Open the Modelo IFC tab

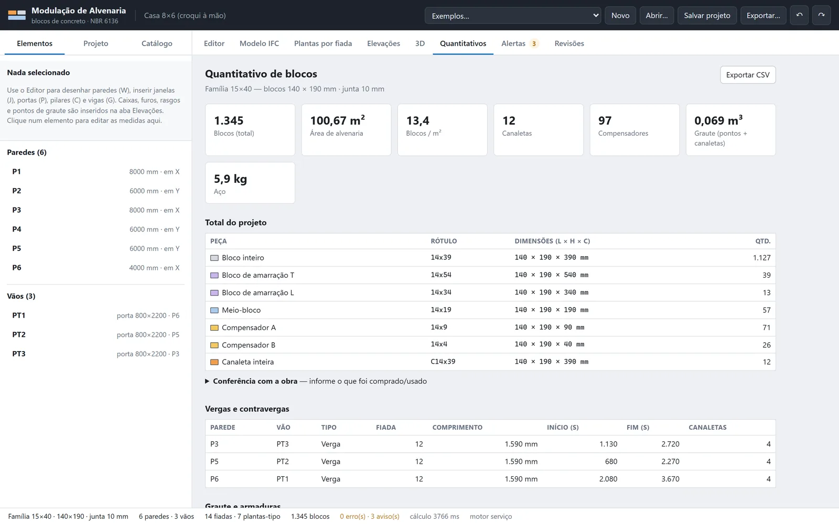tap(259, 43)
